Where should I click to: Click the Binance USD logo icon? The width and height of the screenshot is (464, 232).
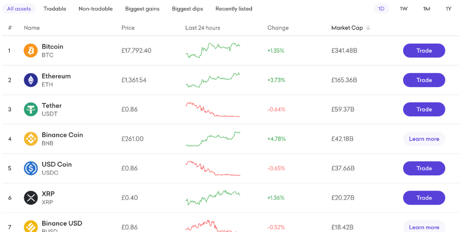click(x=31, y=226)
